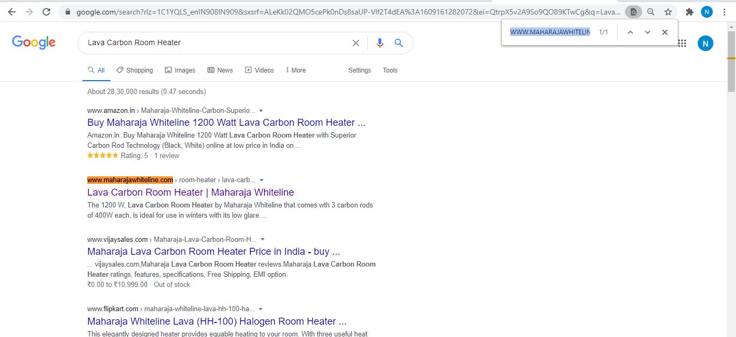Switch to the Images results tab

(x=180, y=70)
